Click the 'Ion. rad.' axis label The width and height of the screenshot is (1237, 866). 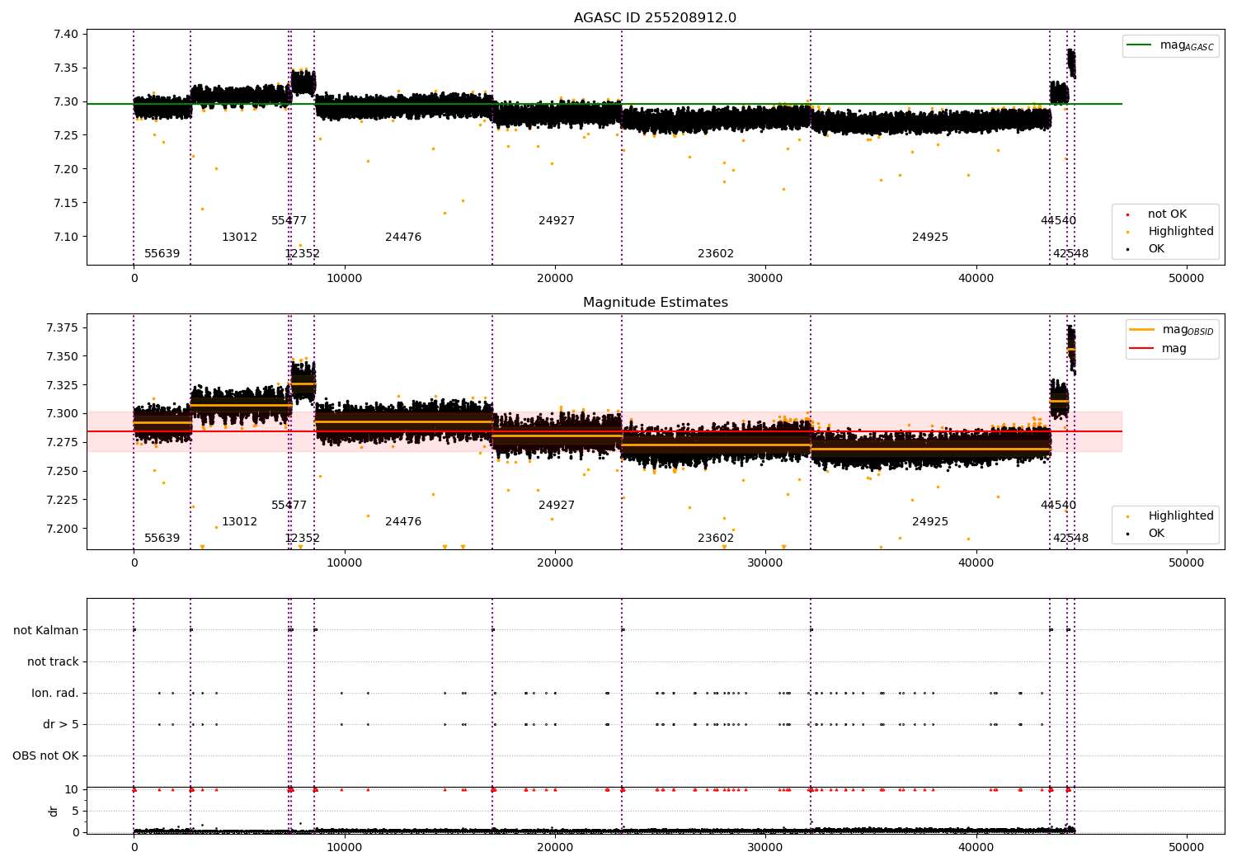coord(55,693)
